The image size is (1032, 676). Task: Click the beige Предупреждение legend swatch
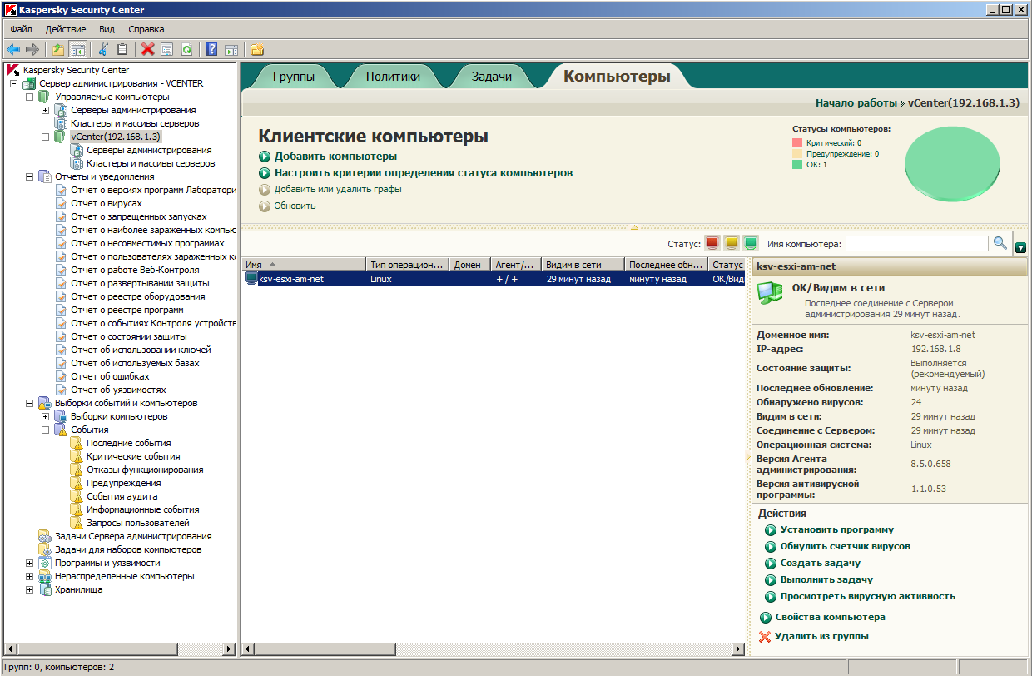coord(797,154)
